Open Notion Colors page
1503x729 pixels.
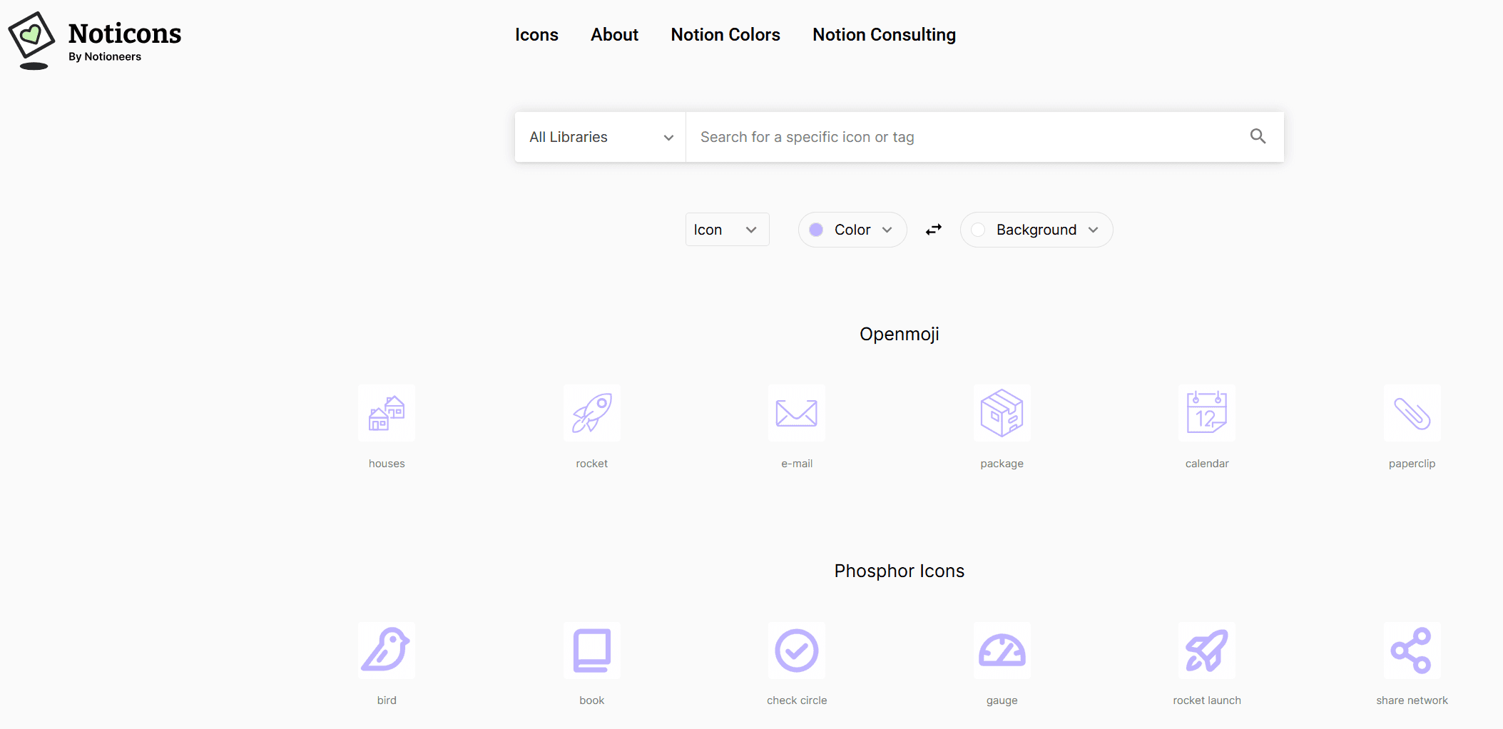pos(725,35)
